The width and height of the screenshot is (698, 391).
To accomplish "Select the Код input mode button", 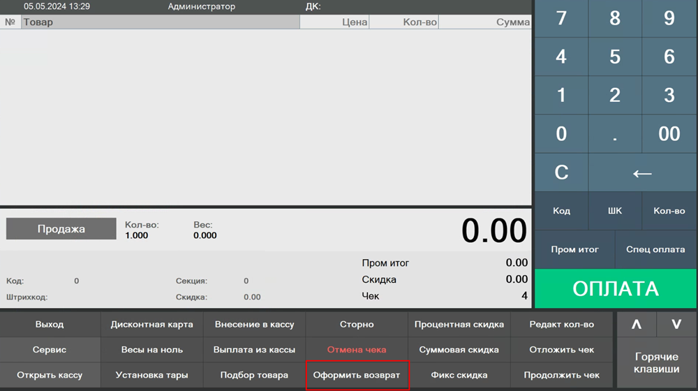I will tap(561, 211).
